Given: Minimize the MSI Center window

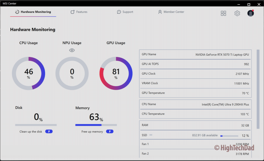Looking at the screenshot, I should pyautogui.click(x=238, y=4).
